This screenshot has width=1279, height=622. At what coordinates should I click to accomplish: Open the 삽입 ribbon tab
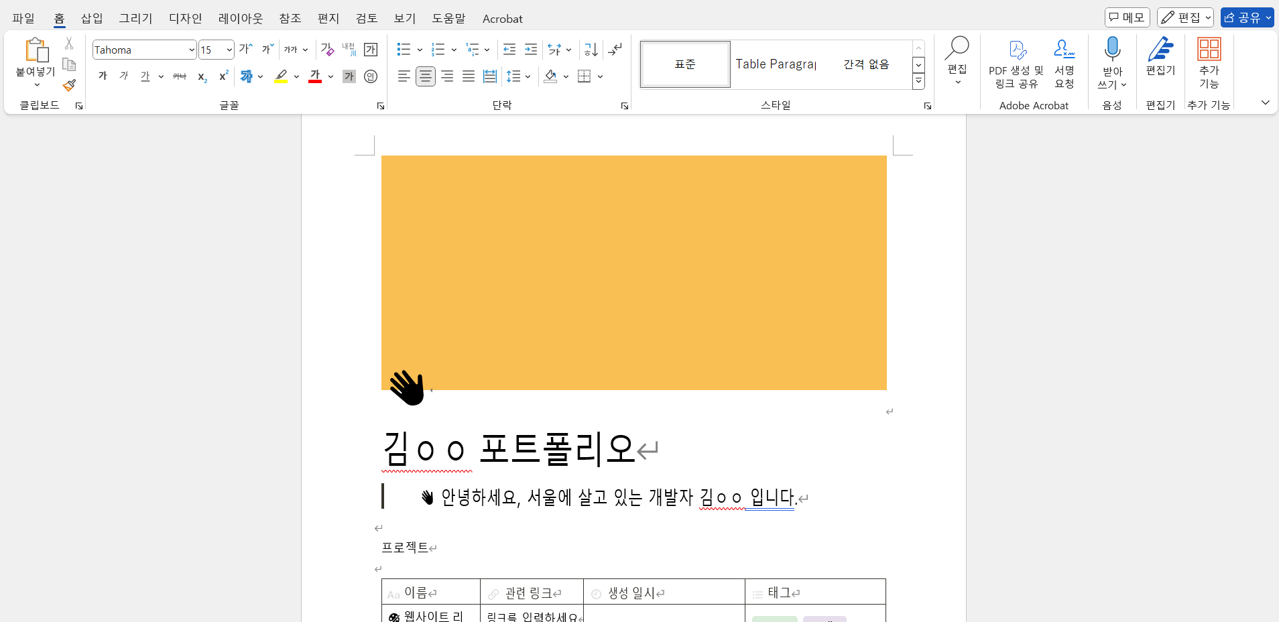point(92,18)
